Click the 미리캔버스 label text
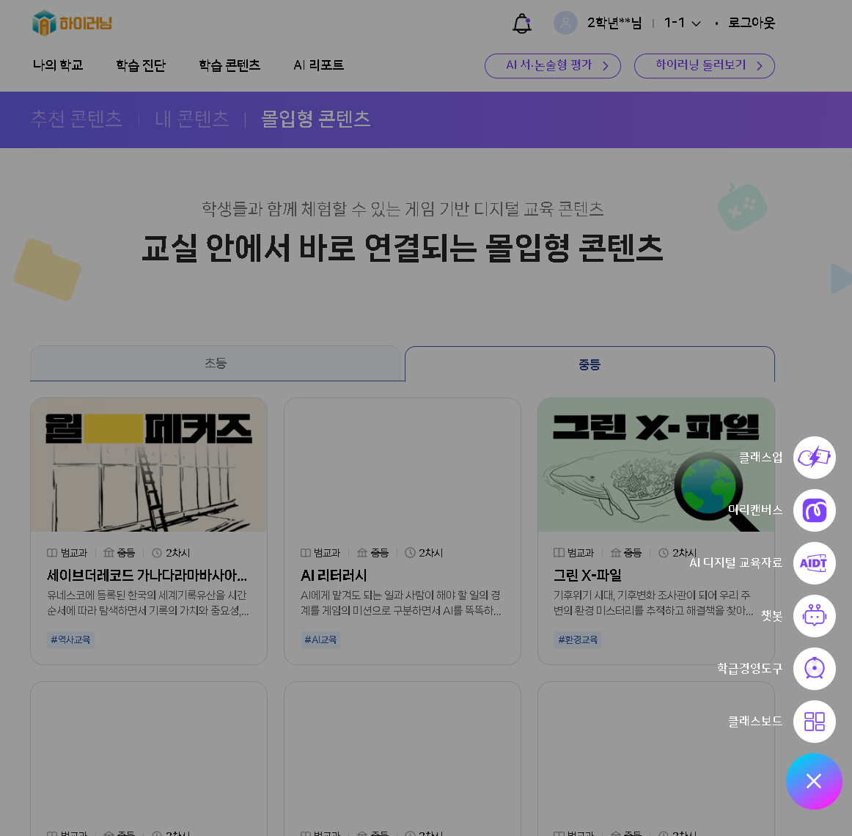852x836 pixels. pos(755,510)
